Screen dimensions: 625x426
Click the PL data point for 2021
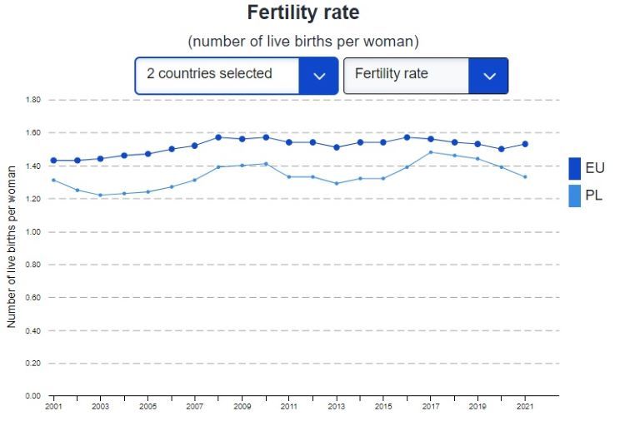pos(525,176)
